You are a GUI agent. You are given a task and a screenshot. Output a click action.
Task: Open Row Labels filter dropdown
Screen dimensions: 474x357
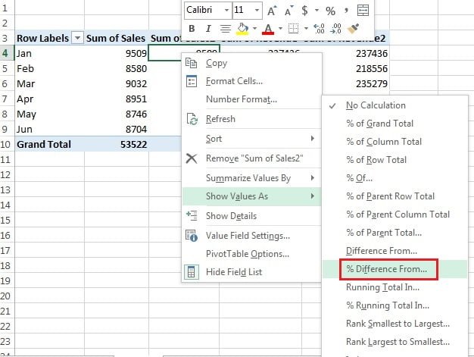point(77,38)
